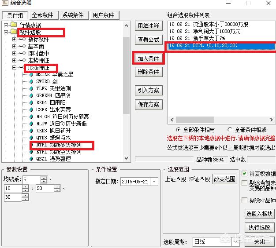Click the 行情数据 folder icon
The width and height of the screenshot is (276, 248).
(13, 25)
